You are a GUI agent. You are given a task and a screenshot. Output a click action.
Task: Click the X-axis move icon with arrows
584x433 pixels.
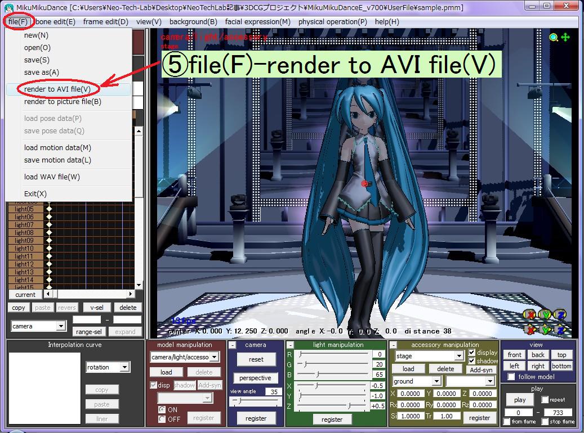tap(529, 329)
